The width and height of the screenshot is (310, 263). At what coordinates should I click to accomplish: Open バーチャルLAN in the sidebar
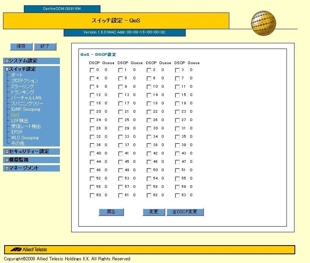click(x=26, y=98)
